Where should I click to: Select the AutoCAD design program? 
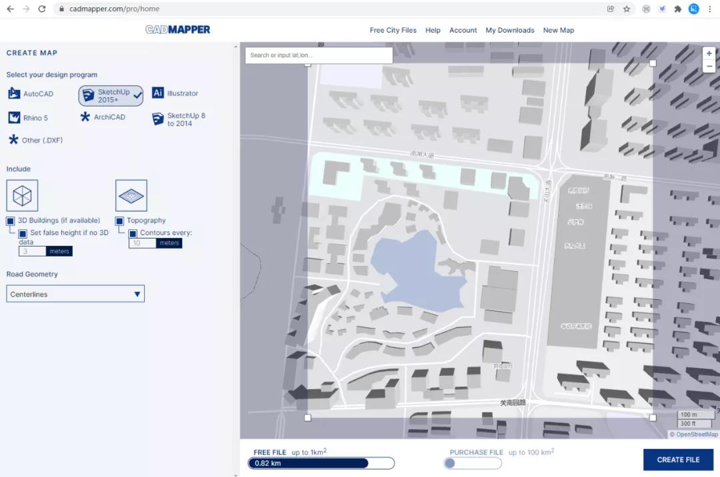point(31,93)
